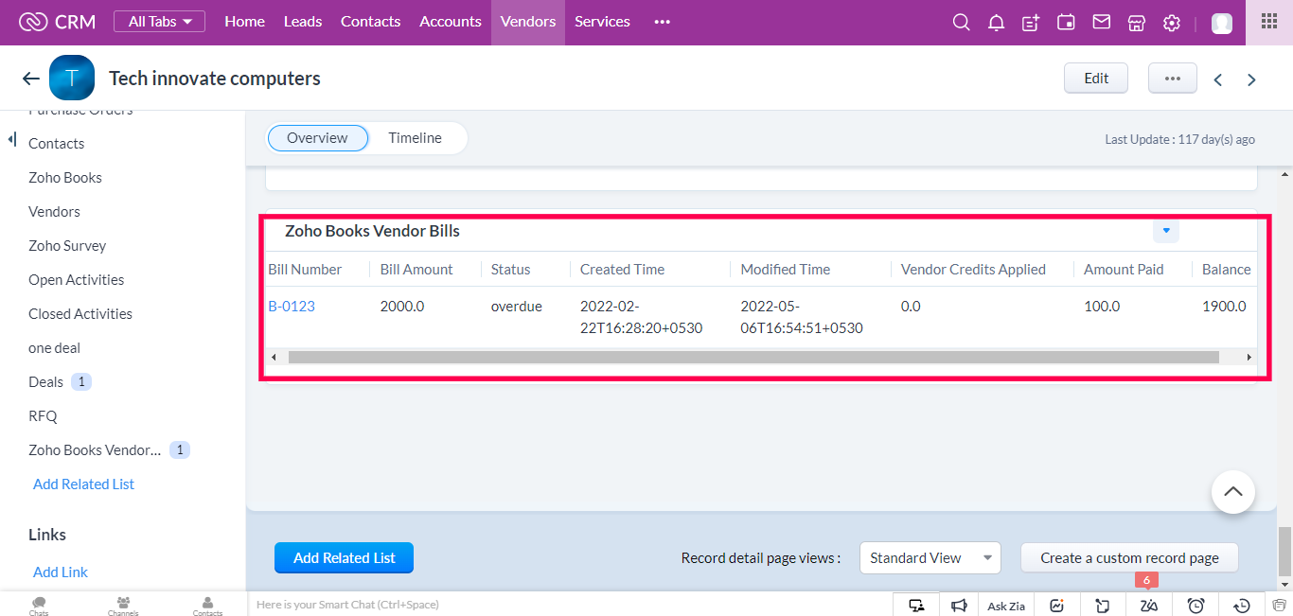Go to previous record arrow
The image size is (1293, 616).
pos(1218,79)
